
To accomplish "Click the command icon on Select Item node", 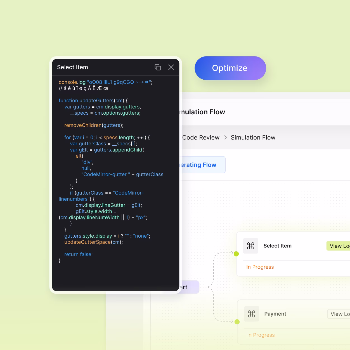I will point(250,246).
